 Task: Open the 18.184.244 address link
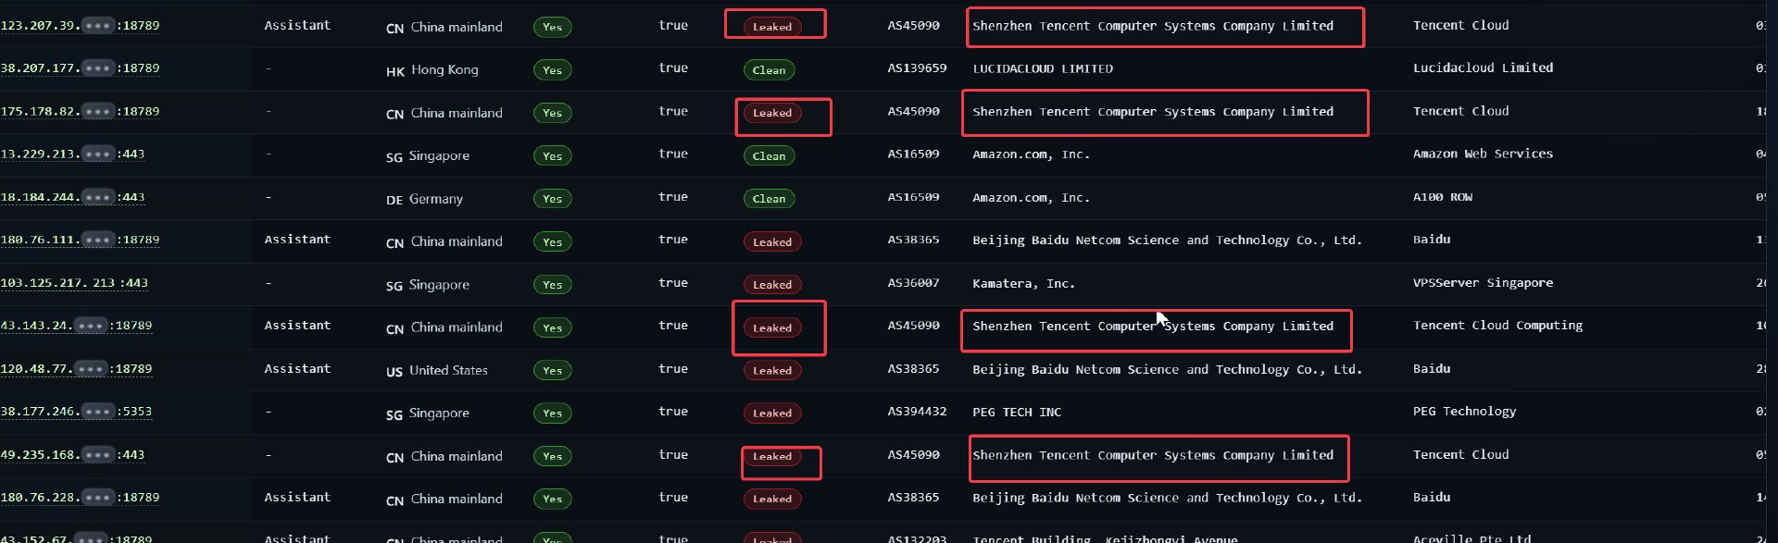click(x=72, y=198)
